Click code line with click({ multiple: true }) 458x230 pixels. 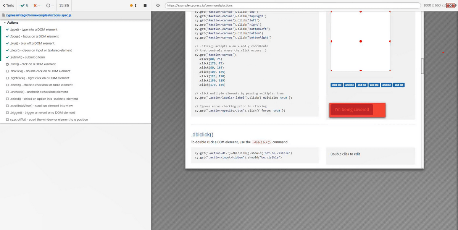(244, 98)
